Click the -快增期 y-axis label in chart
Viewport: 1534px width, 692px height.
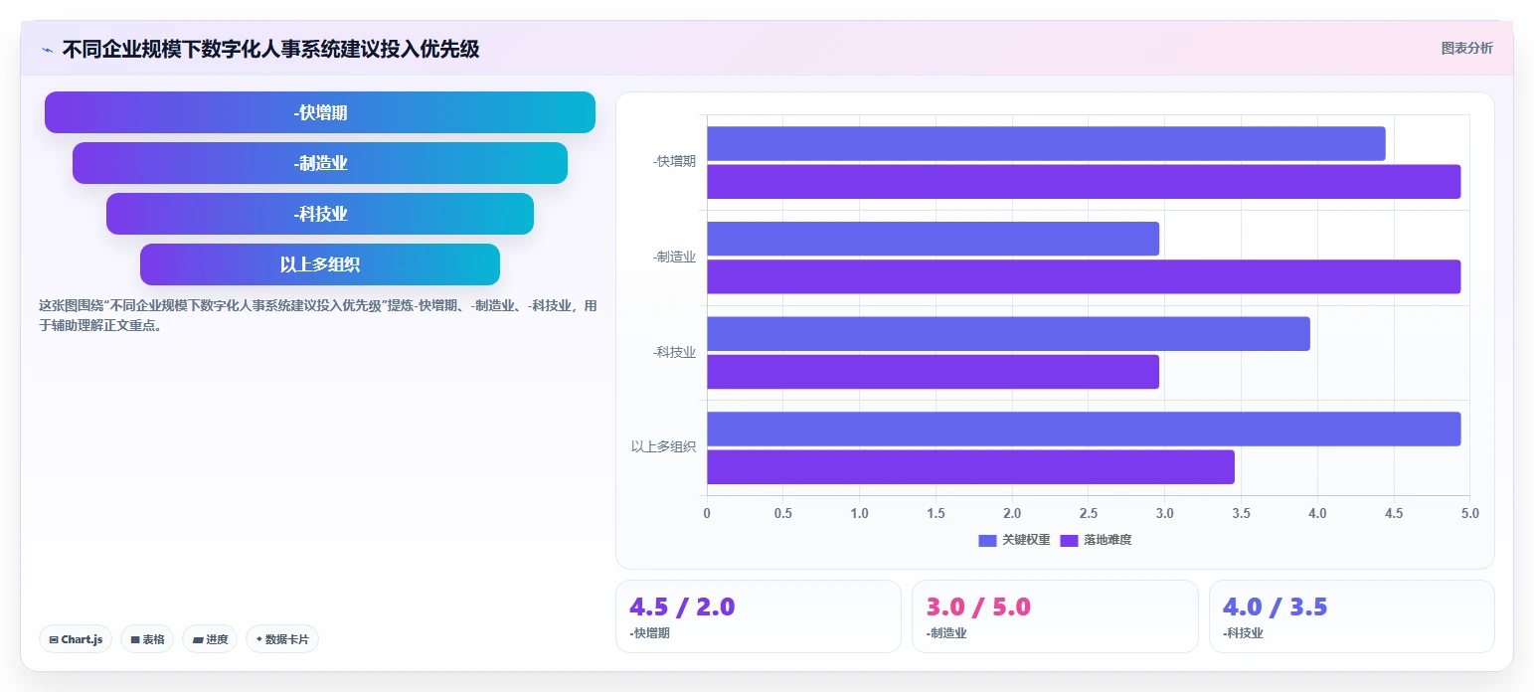click(674, 161)
